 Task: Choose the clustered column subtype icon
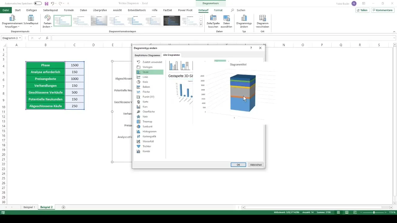[174, 66]
